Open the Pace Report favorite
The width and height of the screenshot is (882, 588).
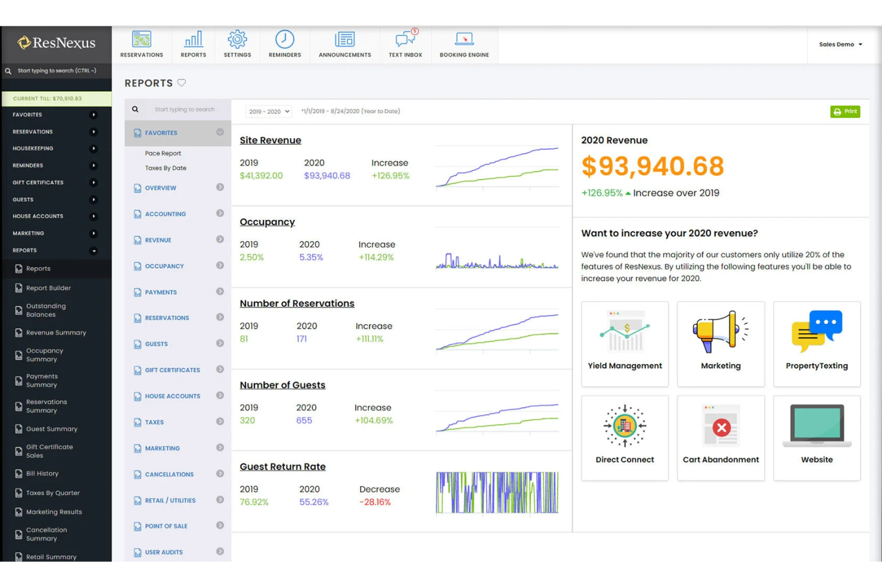[x=163, y=153]
